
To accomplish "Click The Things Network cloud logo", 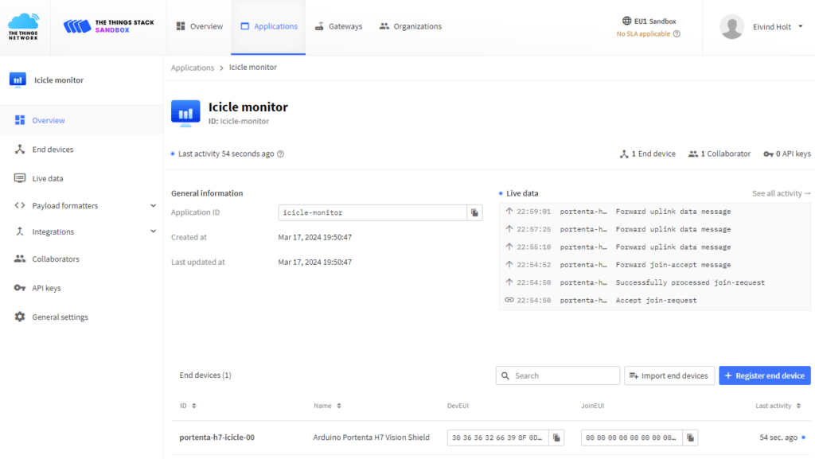I will [x=23, y=27].
